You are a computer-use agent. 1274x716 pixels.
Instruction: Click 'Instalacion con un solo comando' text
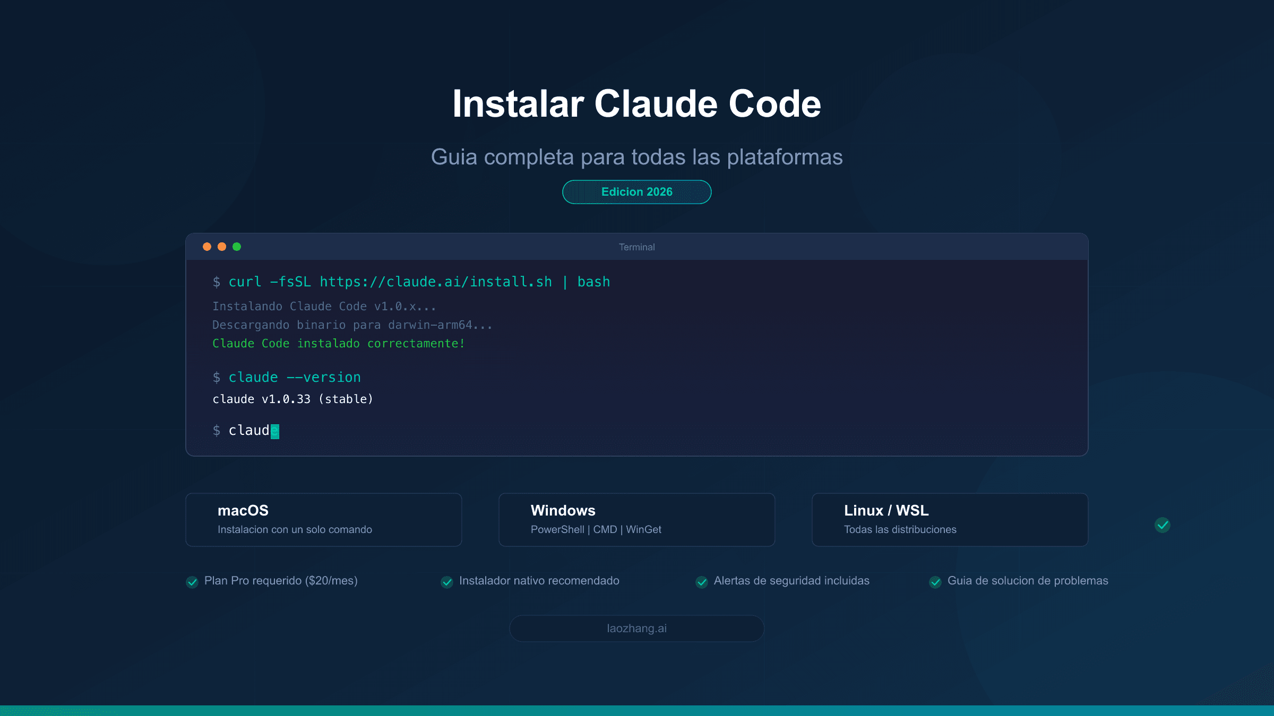[x=295, y=529]
